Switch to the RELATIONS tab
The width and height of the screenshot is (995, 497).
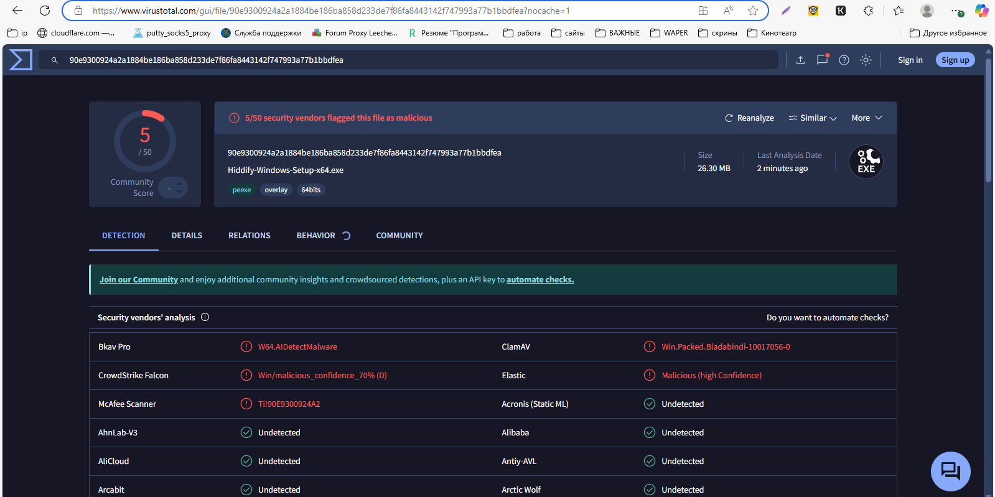pyautogui.click(x=249, y=236)
